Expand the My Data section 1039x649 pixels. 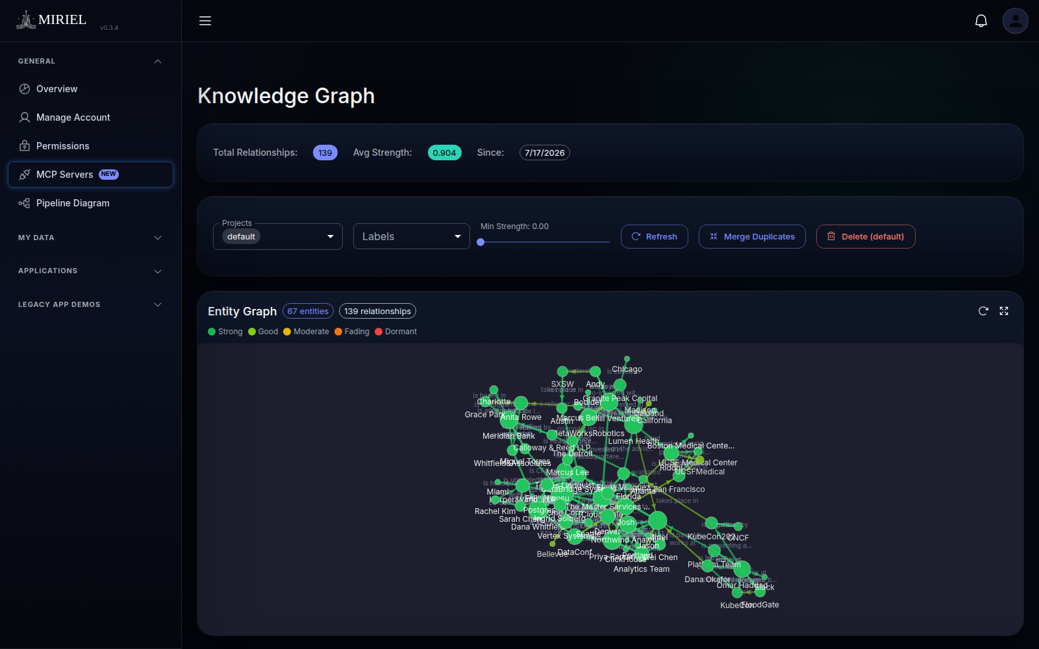(x=90, y=238)
